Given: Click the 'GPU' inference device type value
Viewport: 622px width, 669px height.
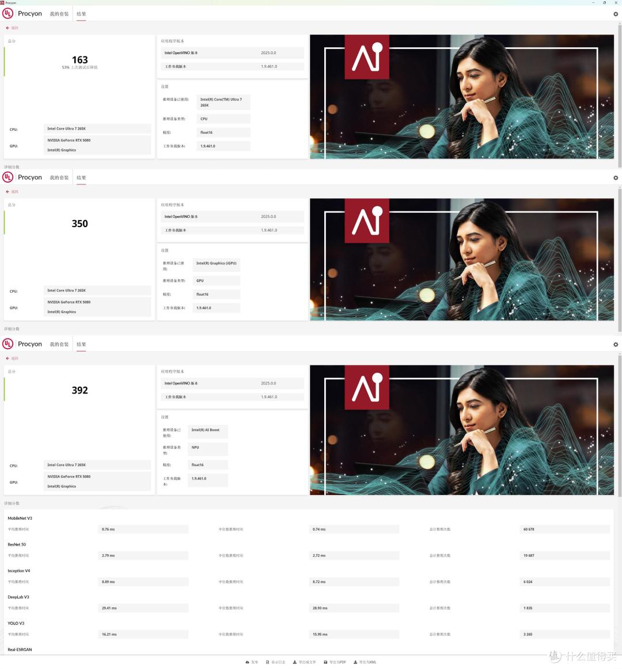Looking at the screenshot, I should (x=216, y=281).
